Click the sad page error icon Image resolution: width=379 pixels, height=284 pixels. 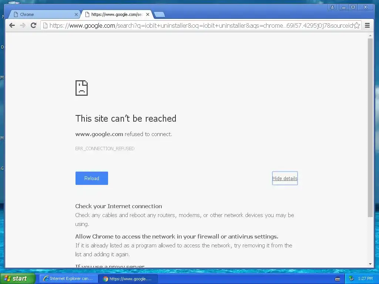82,88
